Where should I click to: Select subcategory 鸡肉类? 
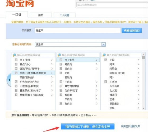pos(78,69)
